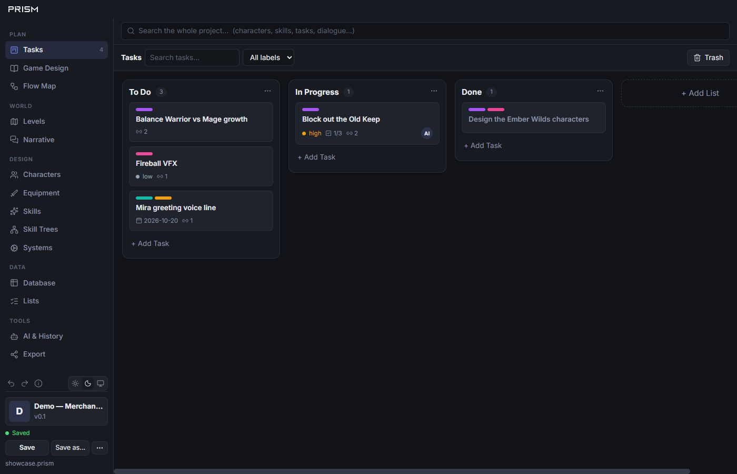The height and width of the screenshot is (474, 737).
Task: Open file more options button beside Save as
Action: coord(99,448)
